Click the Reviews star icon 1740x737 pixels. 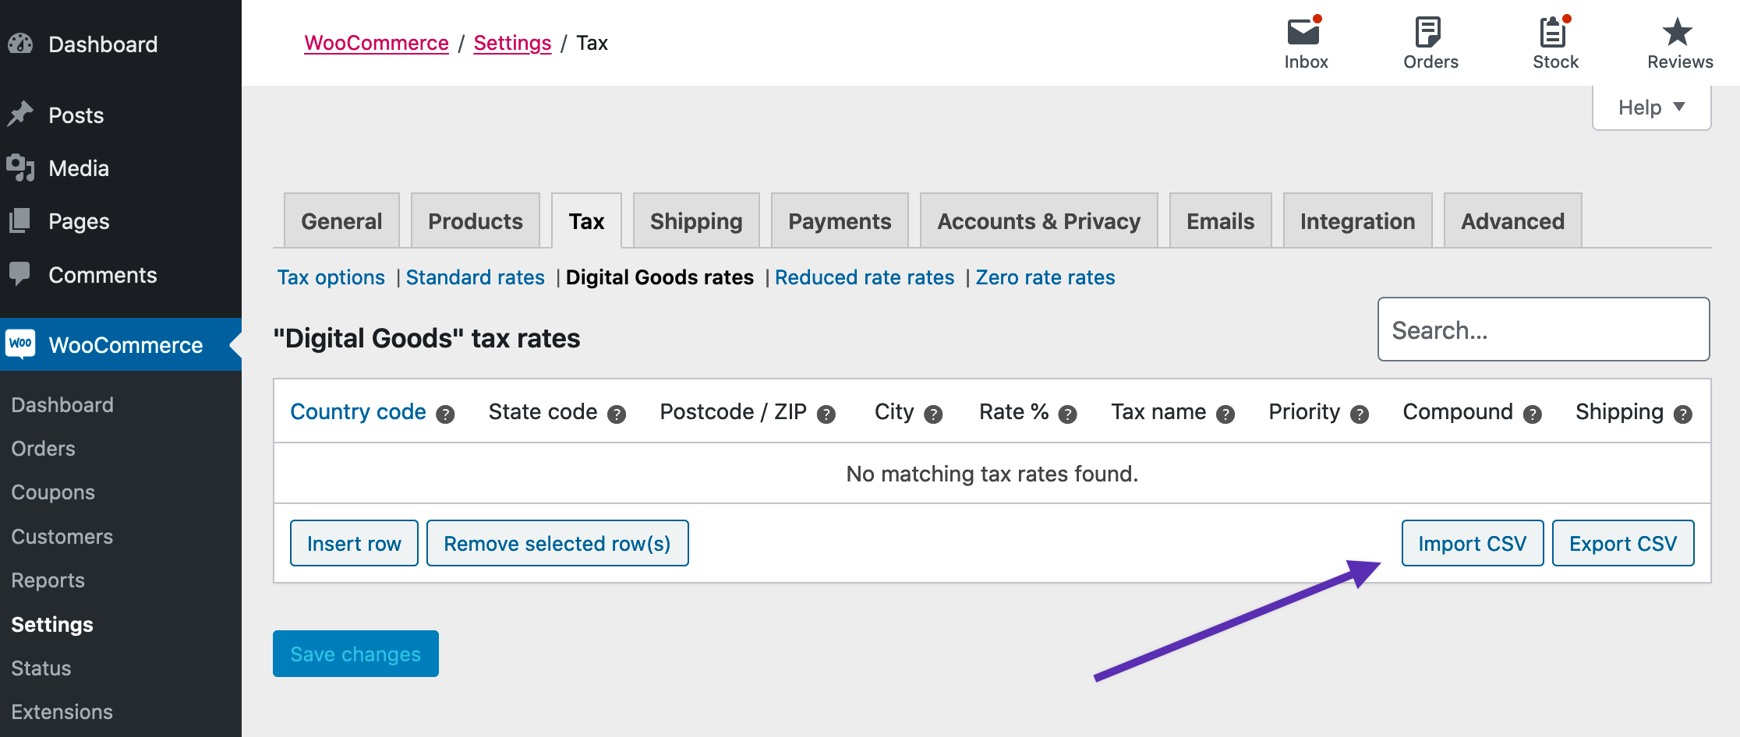(x=1678, y=33)
